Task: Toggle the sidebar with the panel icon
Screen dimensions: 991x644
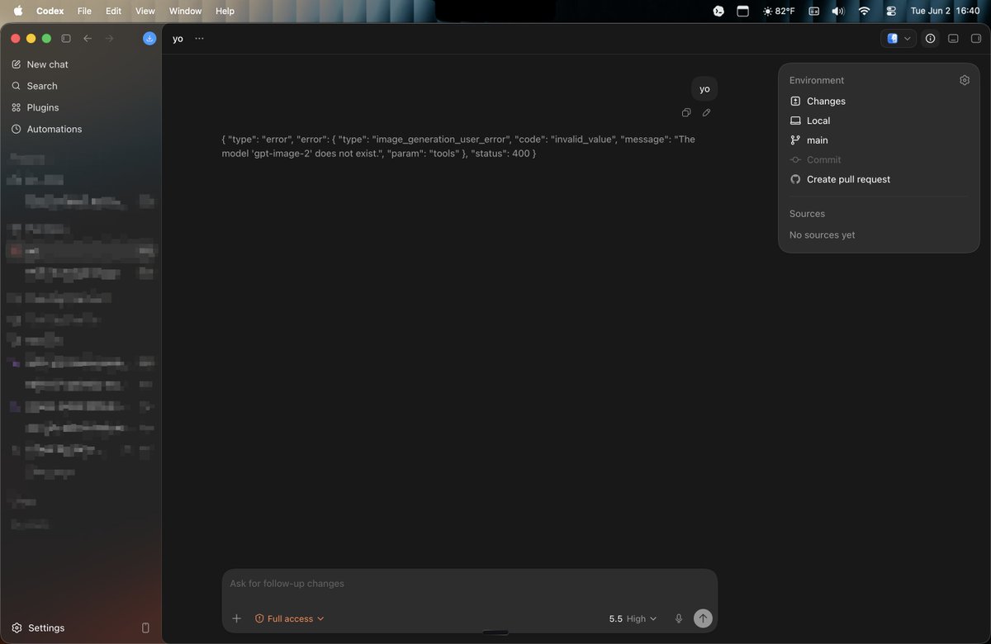Action: pyautogui.click(x=66, y=38)
